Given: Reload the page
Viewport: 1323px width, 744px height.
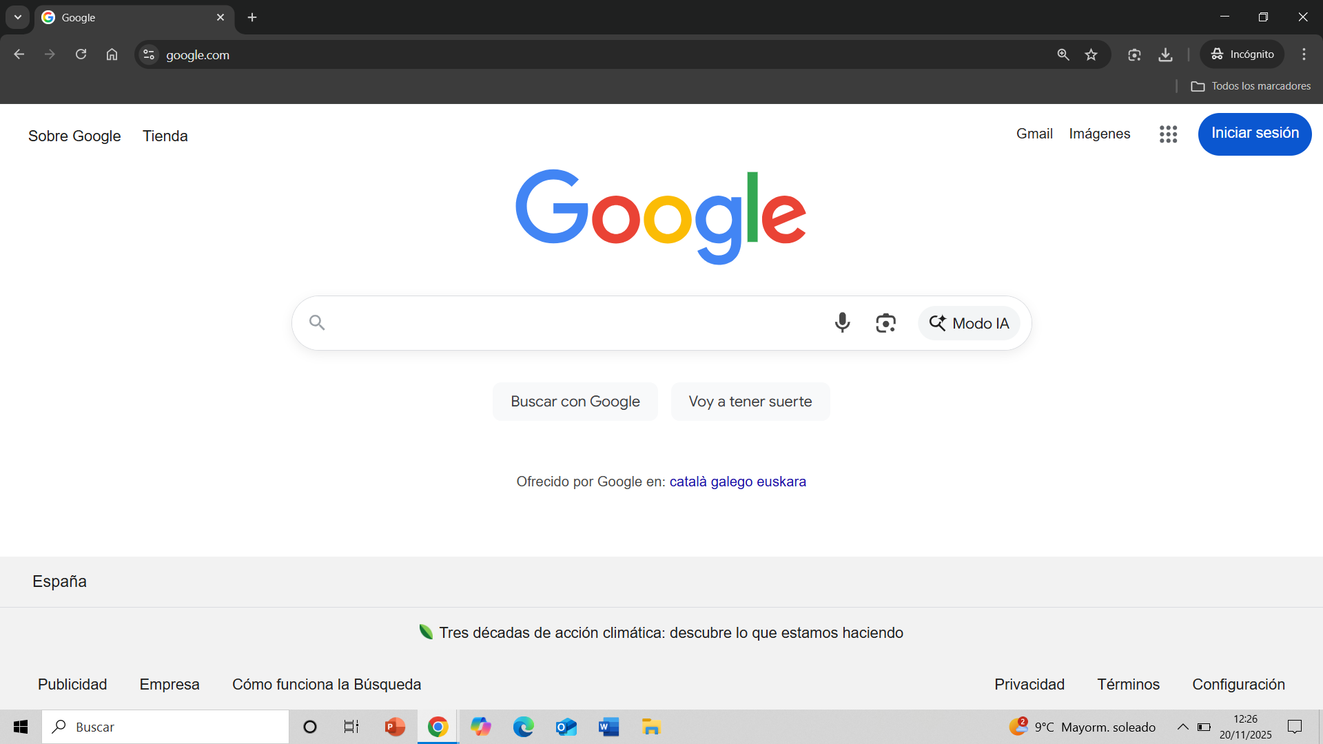Looking at the screenshot, I should [x=81, y=54].
